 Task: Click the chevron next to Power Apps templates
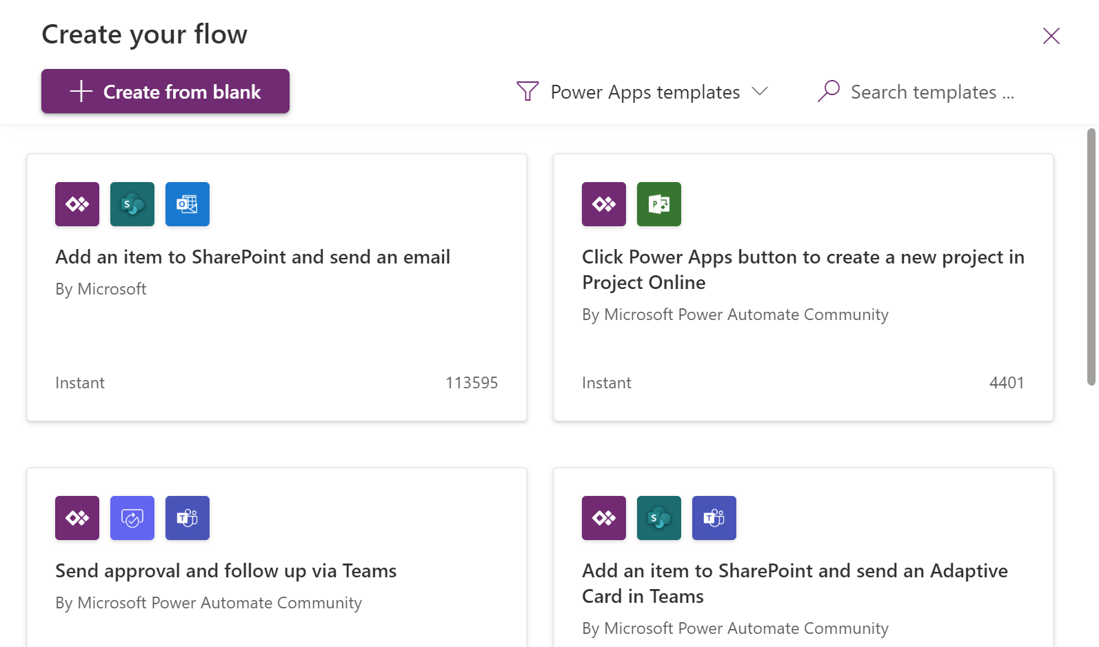pyautogui.click(x=760, y=91)
